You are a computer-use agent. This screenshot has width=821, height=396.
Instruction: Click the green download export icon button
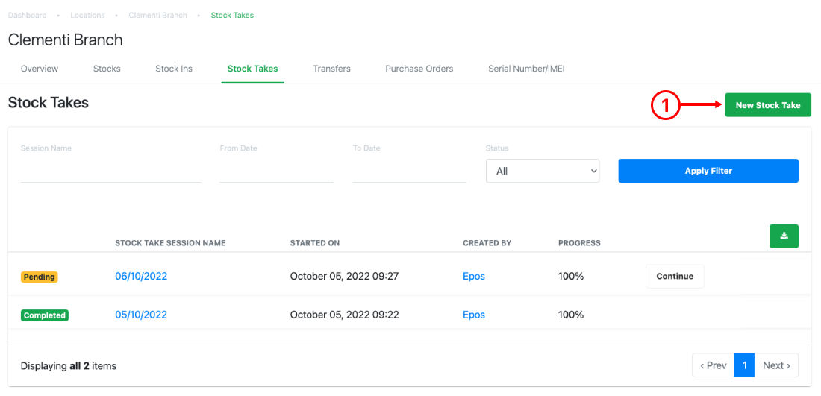click(784, 236)
